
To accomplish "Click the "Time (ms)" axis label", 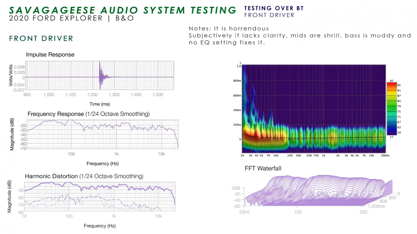I will coord(99,104).
